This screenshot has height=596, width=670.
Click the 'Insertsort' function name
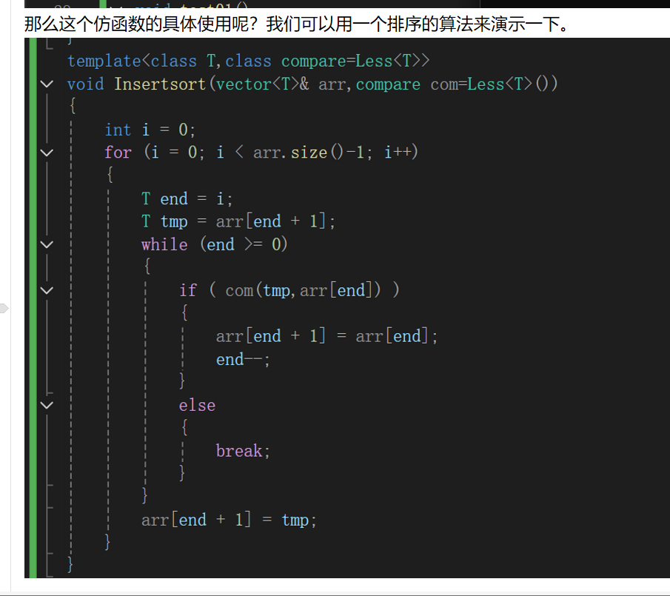160,84
